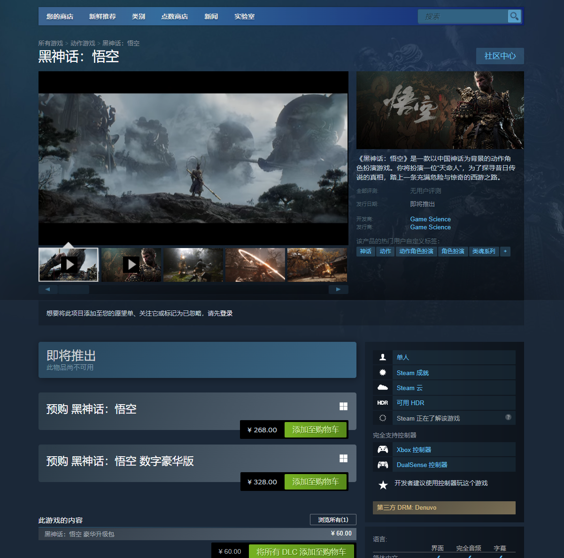
Task: Click the DualSense controller icon
Action: tap(383, 465)
